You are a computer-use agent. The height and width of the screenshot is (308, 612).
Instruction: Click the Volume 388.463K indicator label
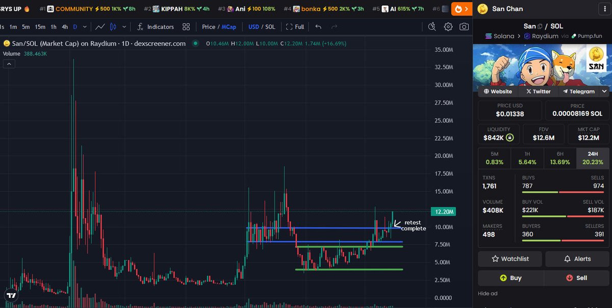(x=24, y=54)
